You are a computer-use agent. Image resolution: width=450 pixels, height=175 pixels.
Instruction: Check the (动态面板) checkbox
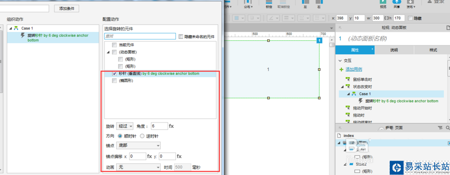(x=114, y=52)
